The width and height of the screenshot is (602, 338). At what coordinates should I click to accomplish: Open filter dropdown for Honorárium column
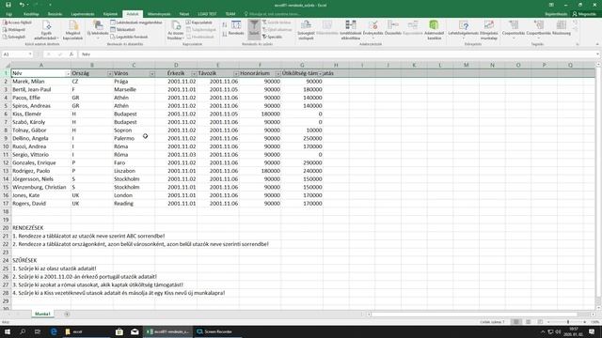(x=277, y=73)
